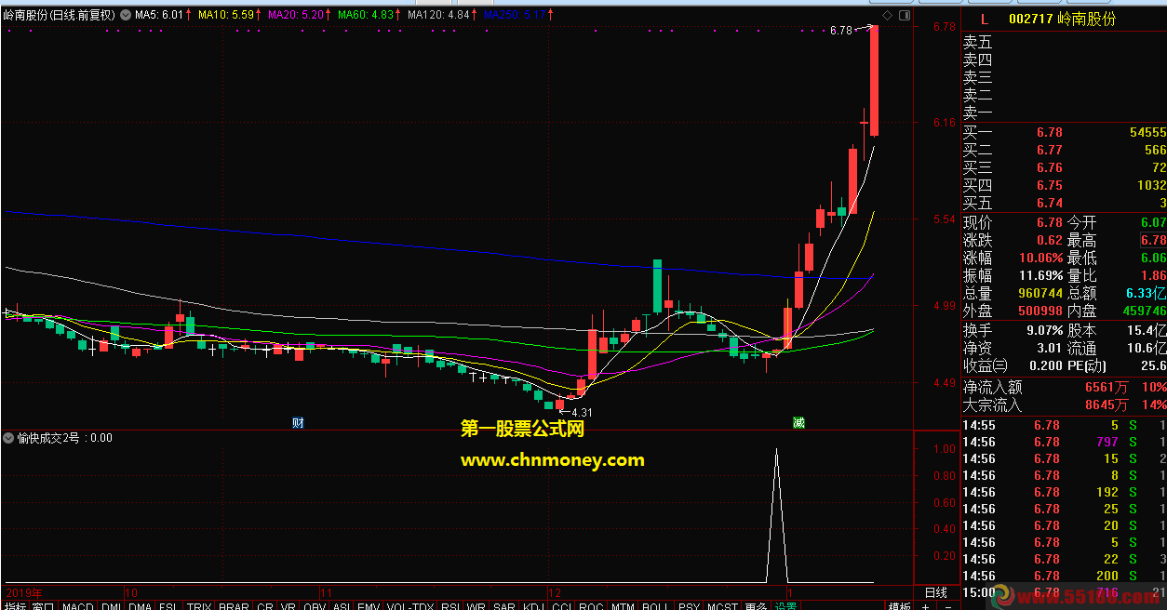Click the 减 marker on the chart

tap(798, 422)
